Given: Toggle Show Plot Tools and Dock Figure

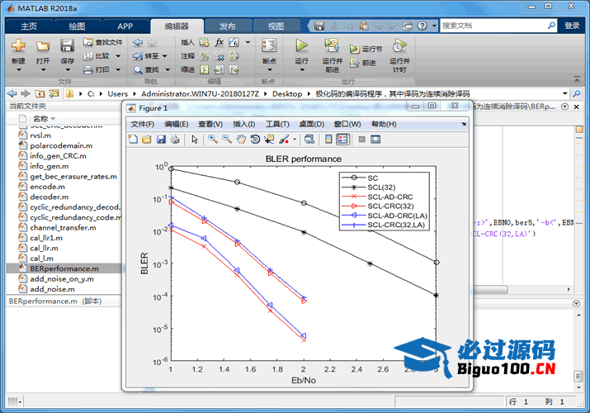Looking at the screenshot, I should (375, 140).
